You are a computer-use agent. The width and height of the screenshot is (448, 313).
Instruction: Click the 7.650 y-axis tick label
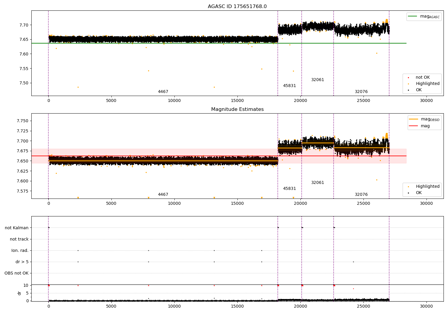(23, 161)
